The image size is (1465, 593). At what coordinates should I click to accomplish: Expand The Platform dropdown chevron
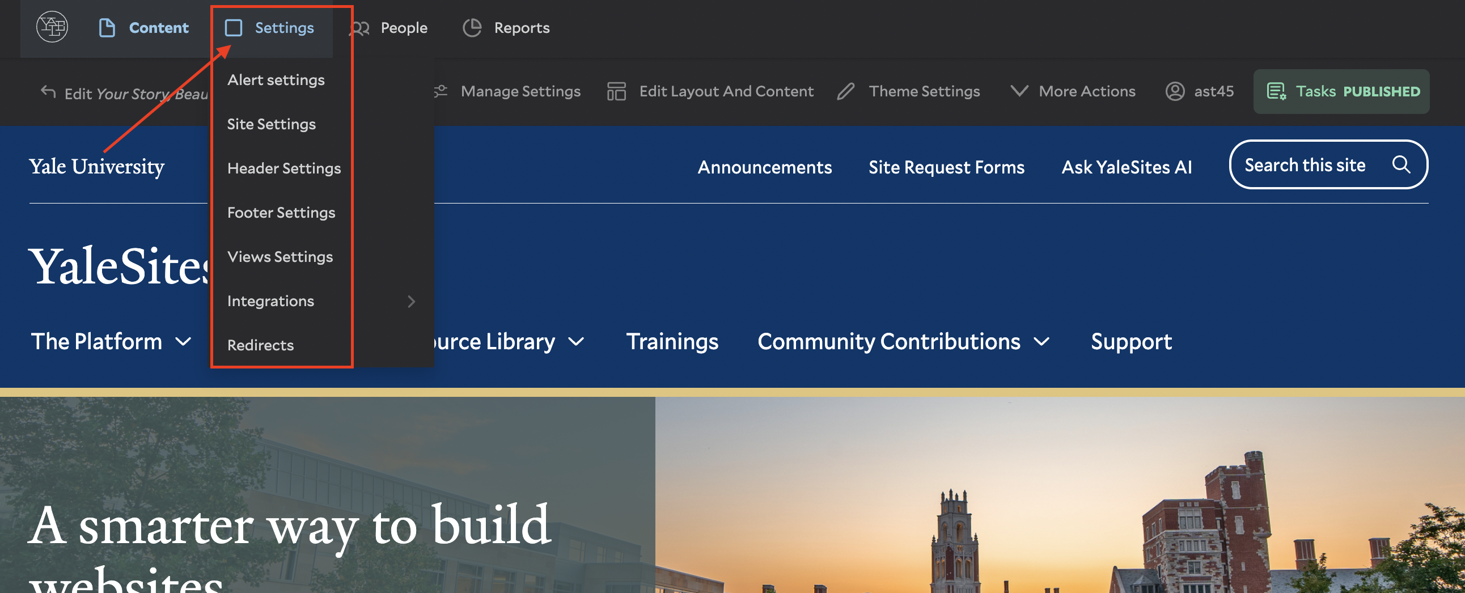click(x=183, y=342)
